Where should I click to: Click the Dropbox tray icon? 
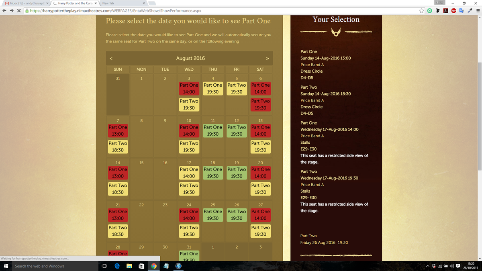point(433,266)
